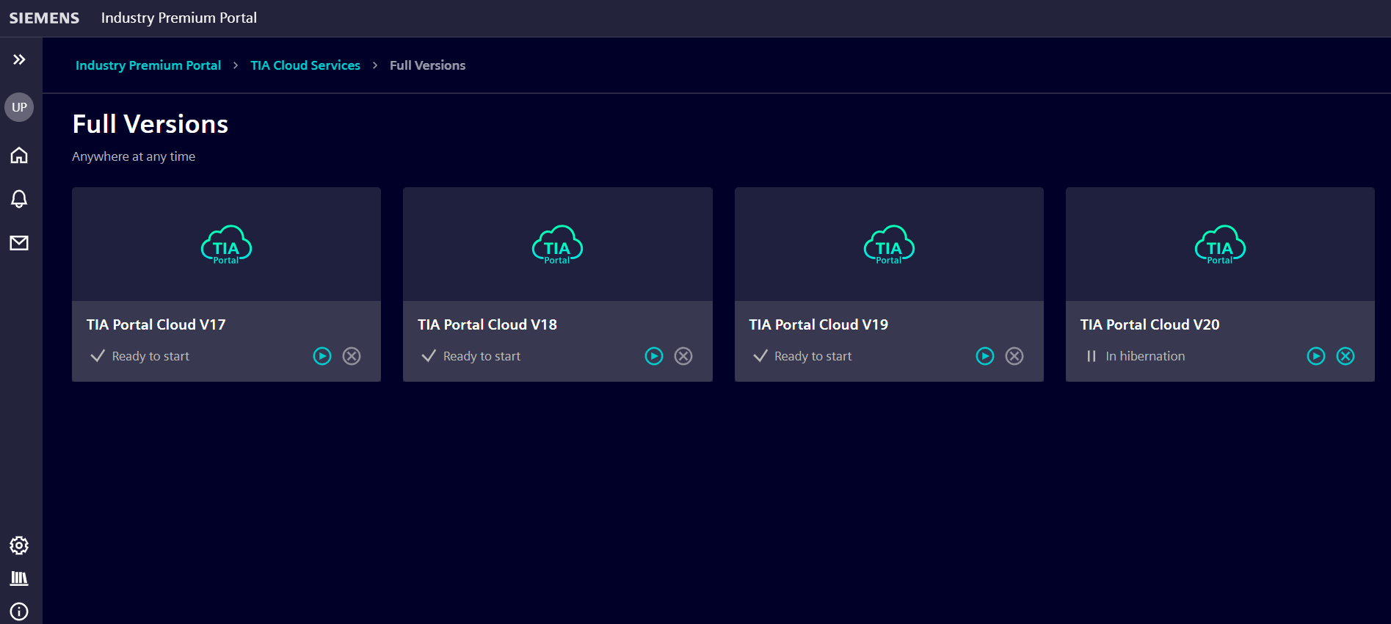This screenshot has height=624, width=1391.
Task: Stop TIA Portal Cloud V17 session
Action: (352, 356)
